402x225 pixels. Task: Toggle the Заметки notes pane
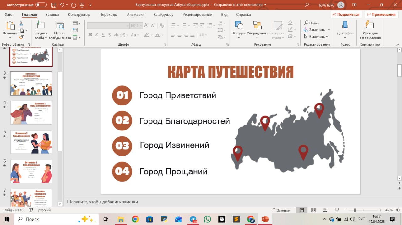281,210
